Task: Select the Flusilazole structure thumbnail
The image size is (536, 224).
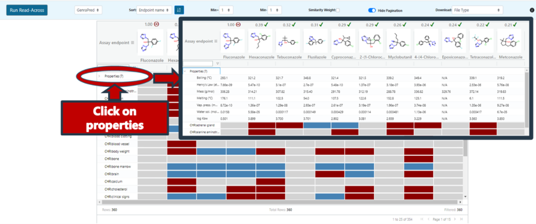Action: pos(316,41)
